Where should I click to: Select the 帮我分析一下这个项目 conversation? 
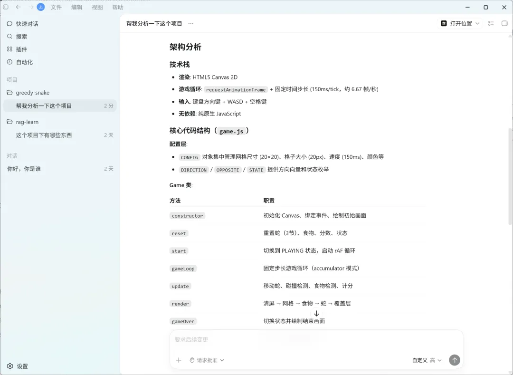click(x=60, y=106)
